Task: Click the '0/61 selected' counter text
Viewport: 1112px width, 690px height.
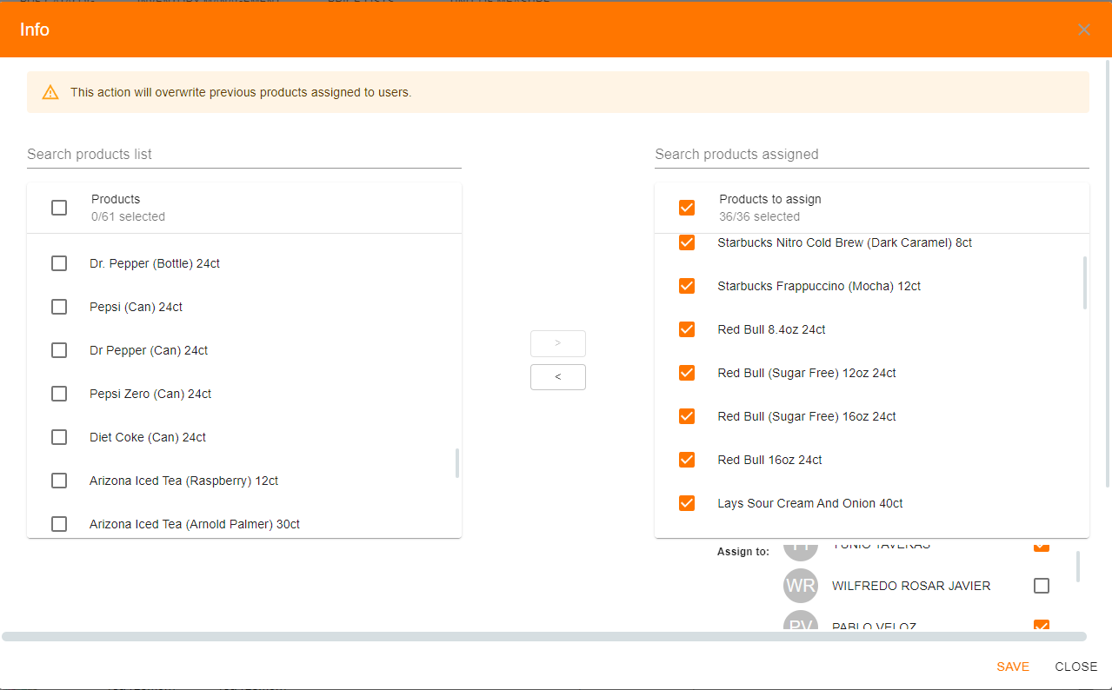Action: [x=128, y=216]
